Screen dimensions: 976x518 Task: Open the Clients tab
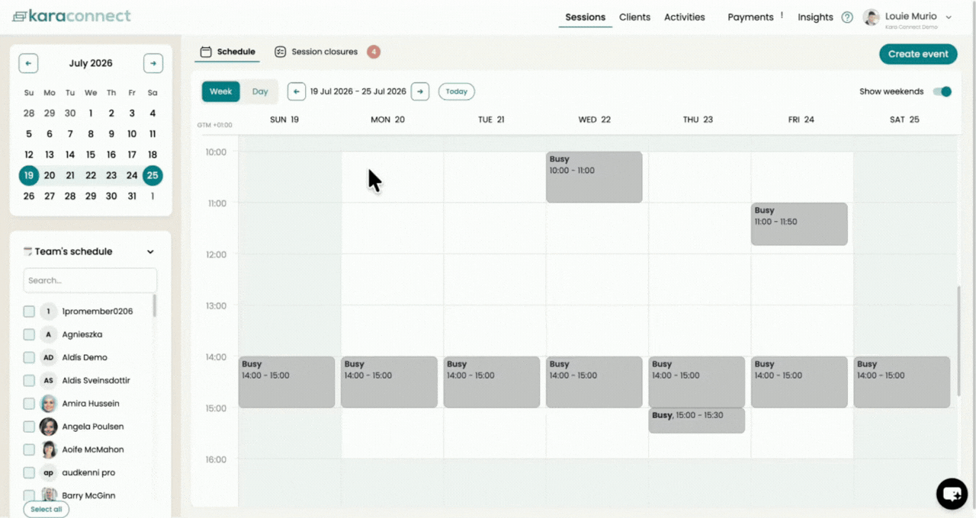[x=635, y=17]
